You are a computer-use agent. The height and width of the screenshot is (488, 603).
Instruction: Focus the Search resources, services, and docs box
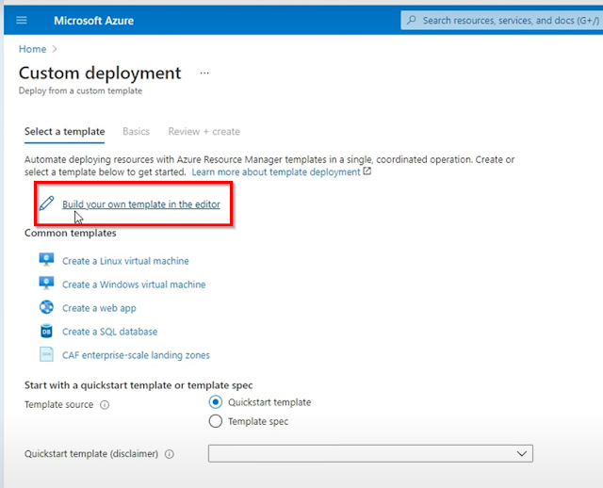tap(501, 20)
